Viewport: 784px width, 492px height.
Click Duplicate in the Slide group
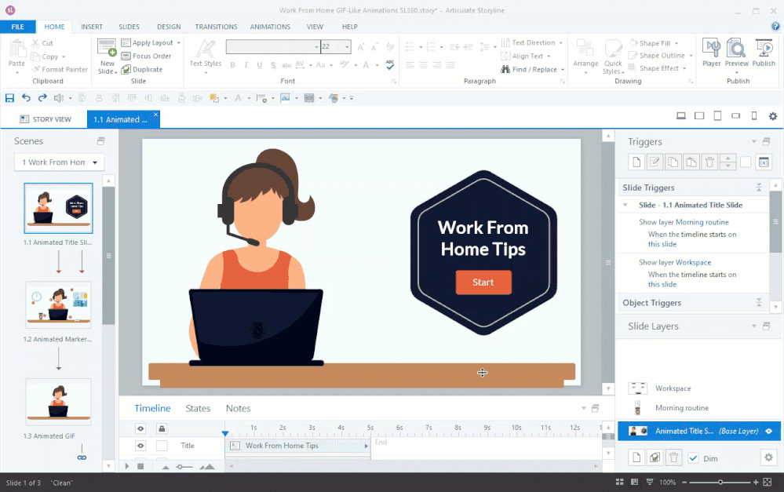142,70
